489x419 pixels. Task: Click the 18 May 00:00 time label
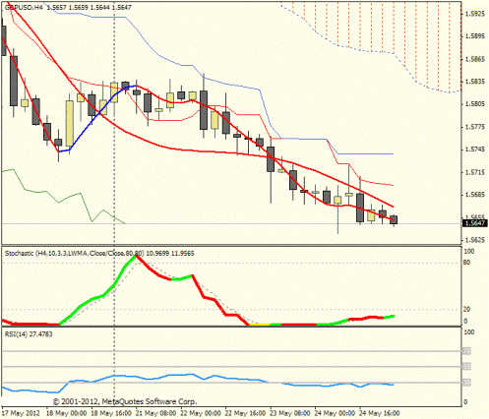[67, 413]
